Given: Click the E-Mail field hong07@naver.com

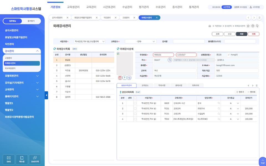Looking at the screenshot, I should [237, 65].
